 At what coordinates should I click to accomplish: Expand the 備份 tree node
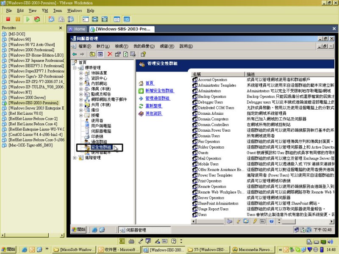(81, 110)
